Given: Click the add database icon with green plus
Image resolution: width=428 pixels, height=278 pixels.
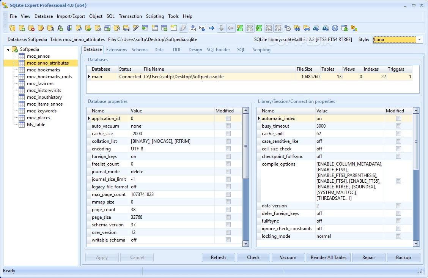Looking at the screenshot, I should (22, 28).
